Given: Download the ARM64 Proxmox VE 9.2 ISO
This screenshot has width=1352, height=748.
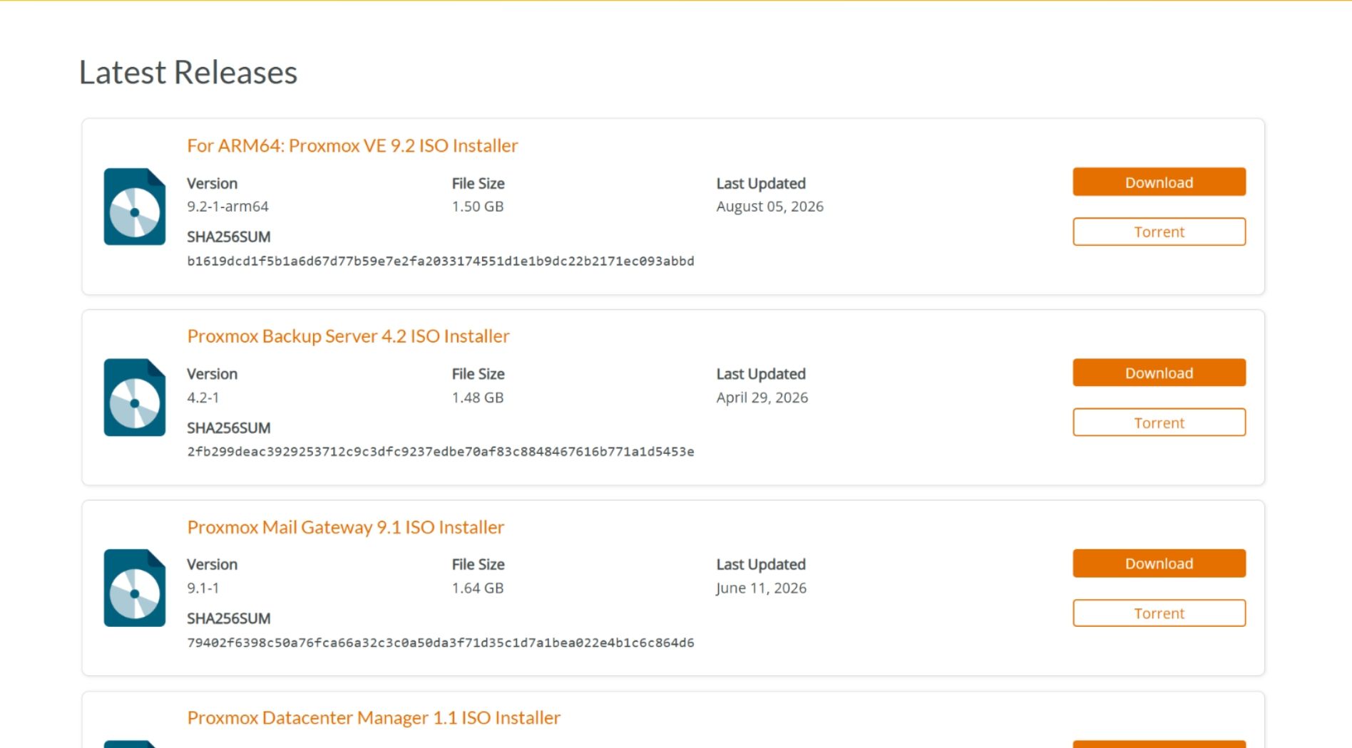Looking at the screenshot, I should 1159,182.
